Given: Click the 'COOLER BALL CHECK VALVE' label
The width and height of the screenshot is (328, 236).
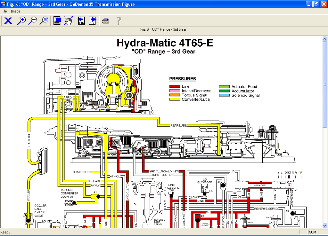Looking at the screenshot, I should pyautogui.click(x=40, y=210).
